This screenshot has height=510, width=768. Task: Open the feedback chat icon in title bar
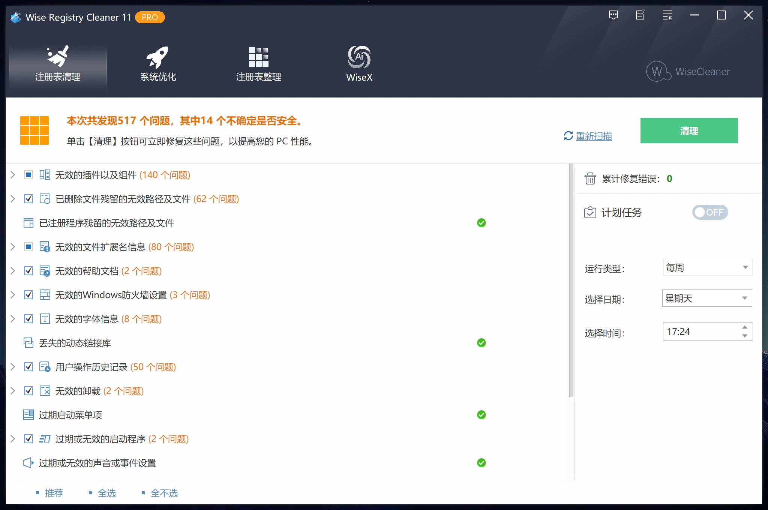(x=613, y=15)
